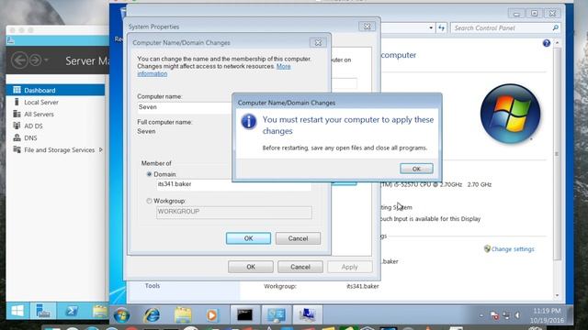Open Windows Explorer folder in Windows 7 taskbar
Viewport: 588px width, 330px height.
(183, 315)
